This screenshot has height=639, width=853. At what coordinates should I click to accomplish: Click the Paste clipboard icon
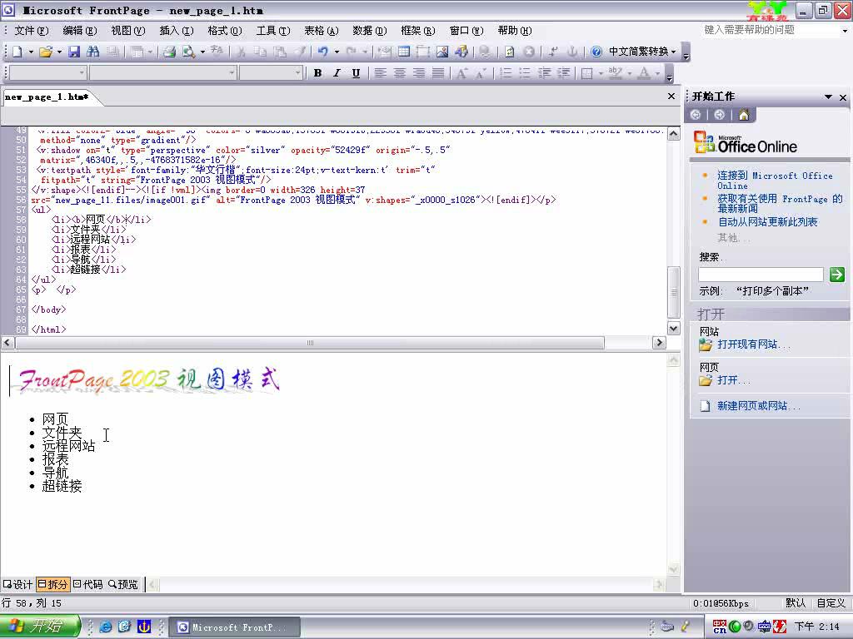click(280, 52)
